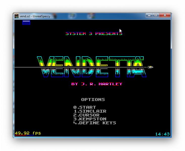Select the 0.START menu option
The width and height of the screenshot is (185, 151).
point(85,107)
